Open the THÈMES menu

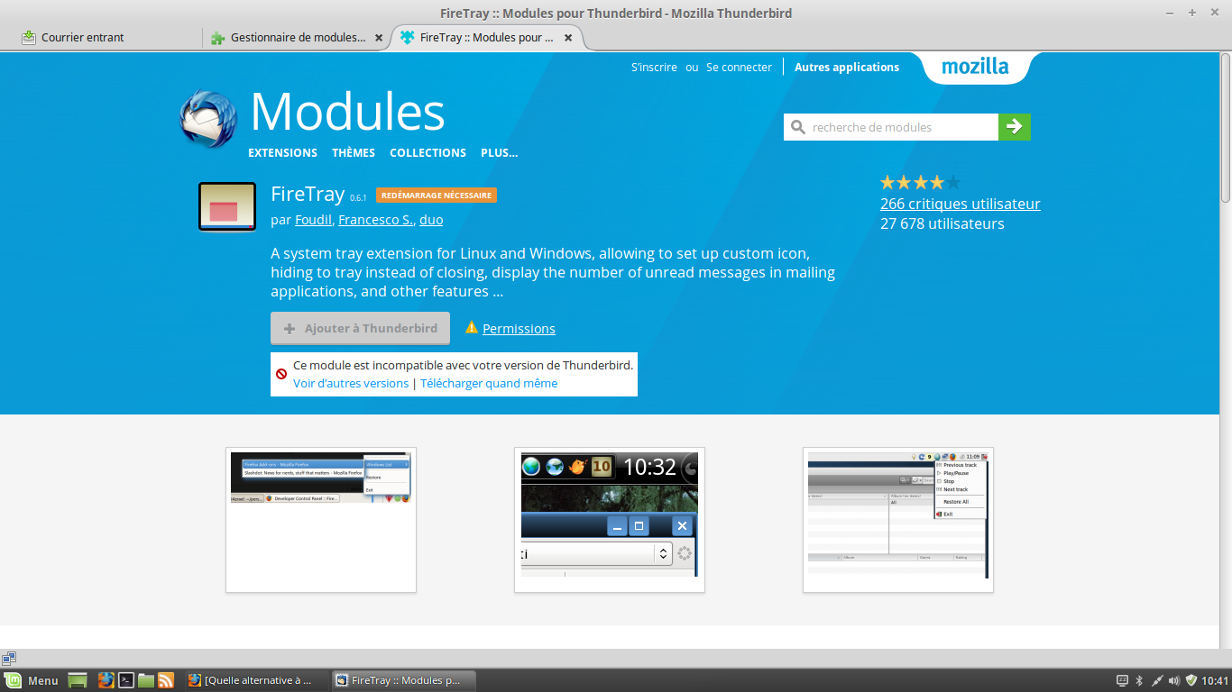[354, 153]
